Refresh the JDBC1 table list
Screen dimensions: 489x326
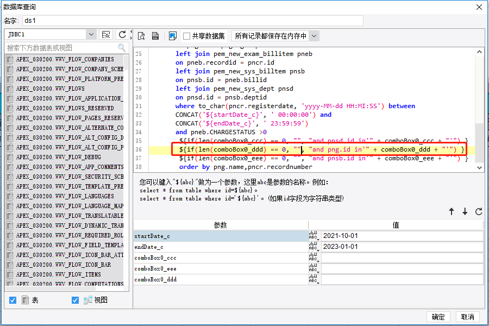pyautogui.click(x=122, y=35)
